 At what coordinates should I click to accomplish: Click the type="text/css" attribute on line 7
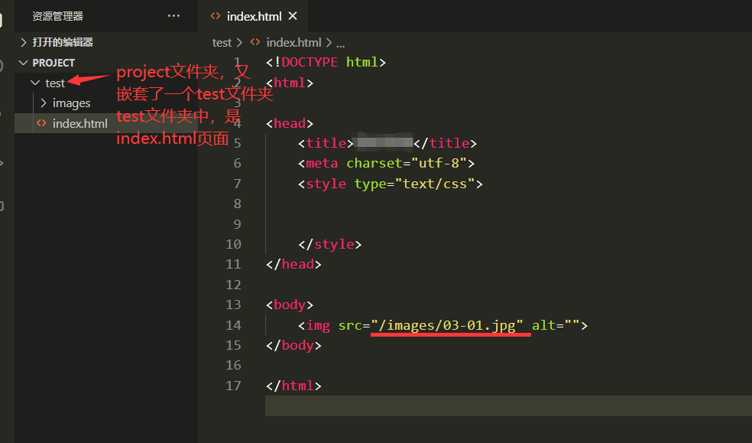tap(414, 184)
